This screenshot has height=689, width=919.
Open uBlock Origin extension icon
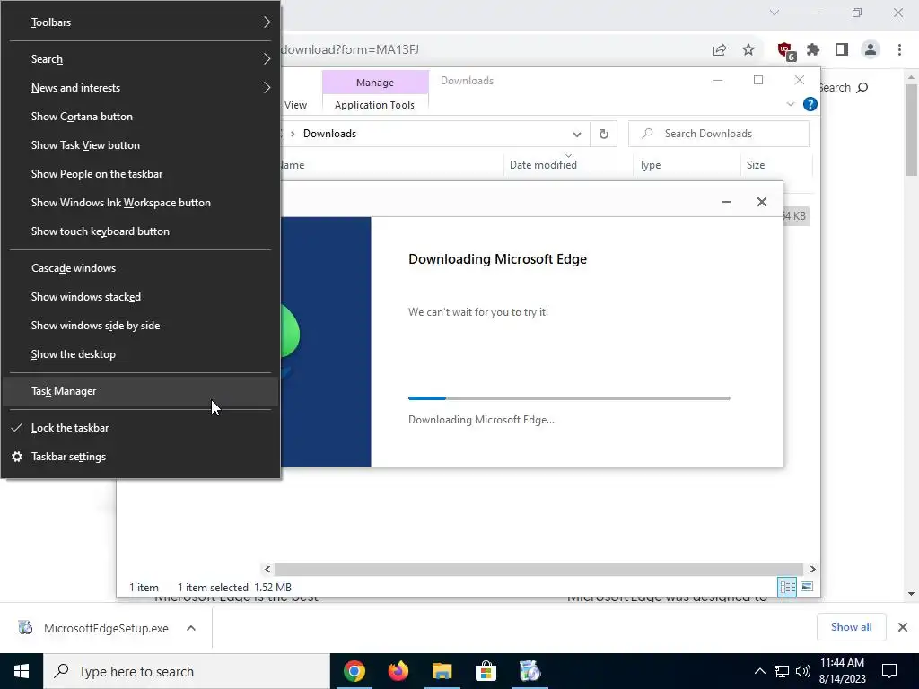(x=785, y=50)
